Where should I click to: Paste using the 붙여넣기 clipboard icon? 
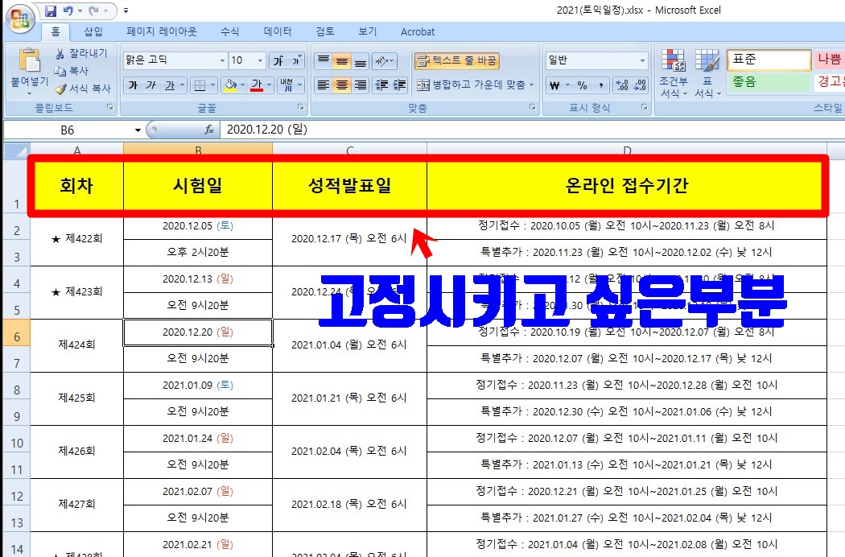(x=29, y=60)
